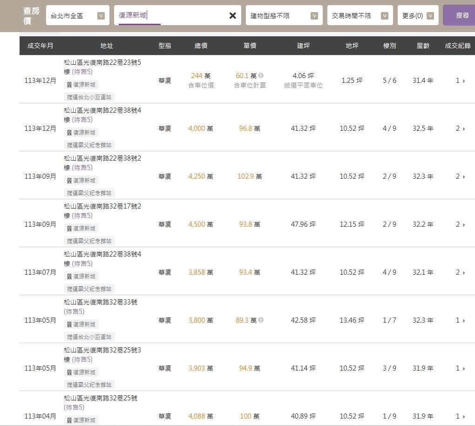Click the (待售5) link in 32巷33號 row
Screen dimensions: 475x426
coord(74,311)
